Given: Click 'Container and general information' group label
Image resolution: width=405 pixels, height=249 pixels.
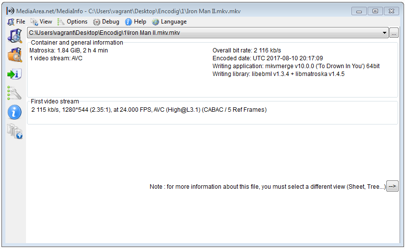Looking at the screenshot, I should pyautogui.click(x=77, y=43).
